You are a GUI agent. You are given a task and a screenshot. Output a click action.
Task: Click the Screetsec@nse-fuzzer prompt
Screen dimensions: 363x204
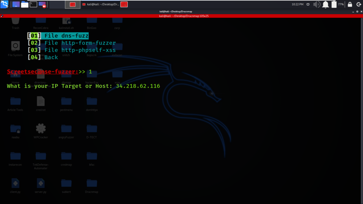tap(42, 72)
